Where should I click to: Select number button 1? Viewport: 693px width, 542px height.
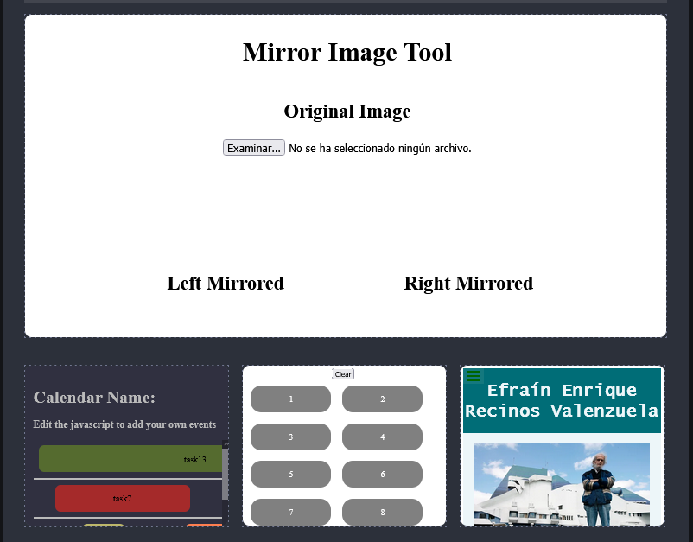click(290, 399)
